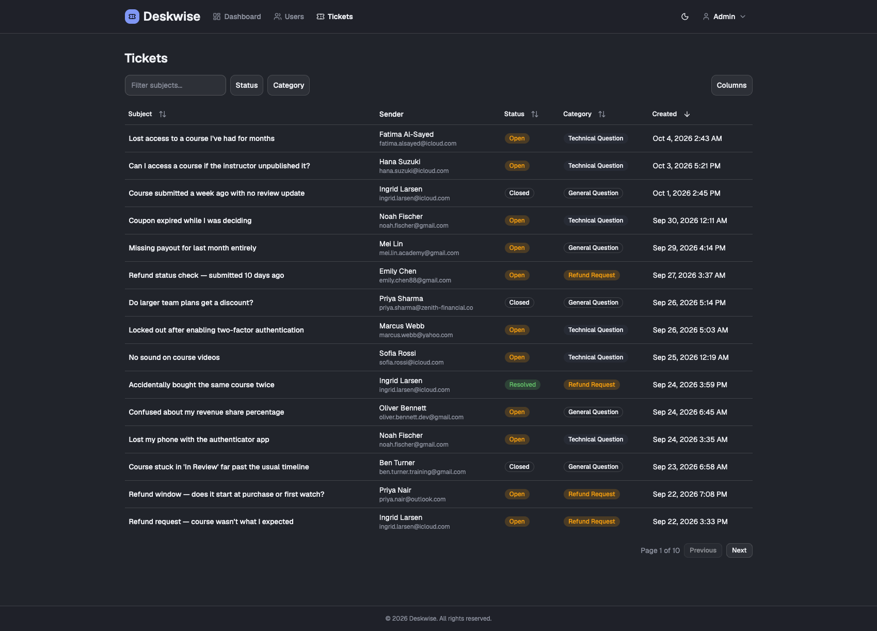The width and height of the screenshot is (877, 631).
Task: Click sender Marcus Webb
Action: (x=402, y=326)
